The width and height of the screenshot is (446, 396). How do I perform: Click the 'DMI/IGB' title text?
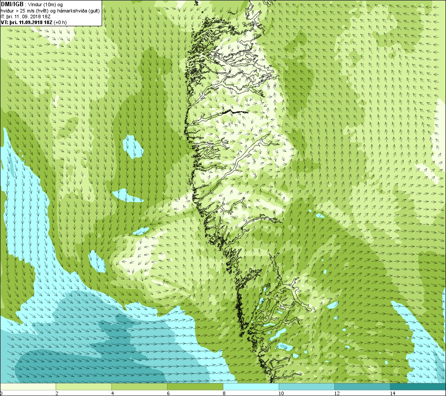pyautogui.click(x=12, y=4)
